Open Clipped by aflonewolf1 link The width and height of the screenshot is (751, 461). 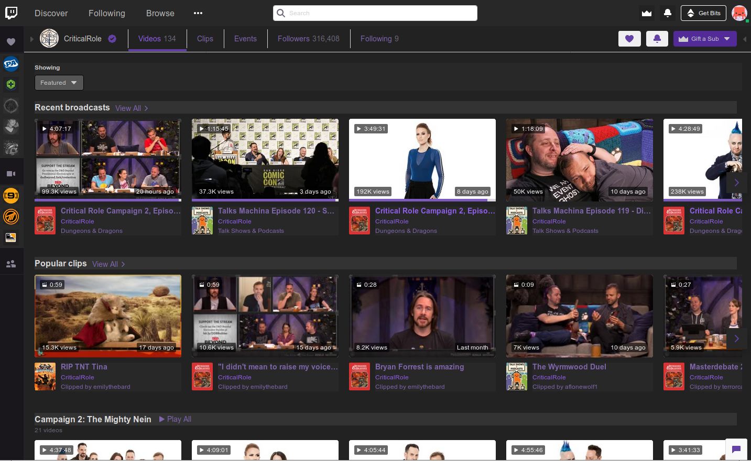[x=565, y=387]
